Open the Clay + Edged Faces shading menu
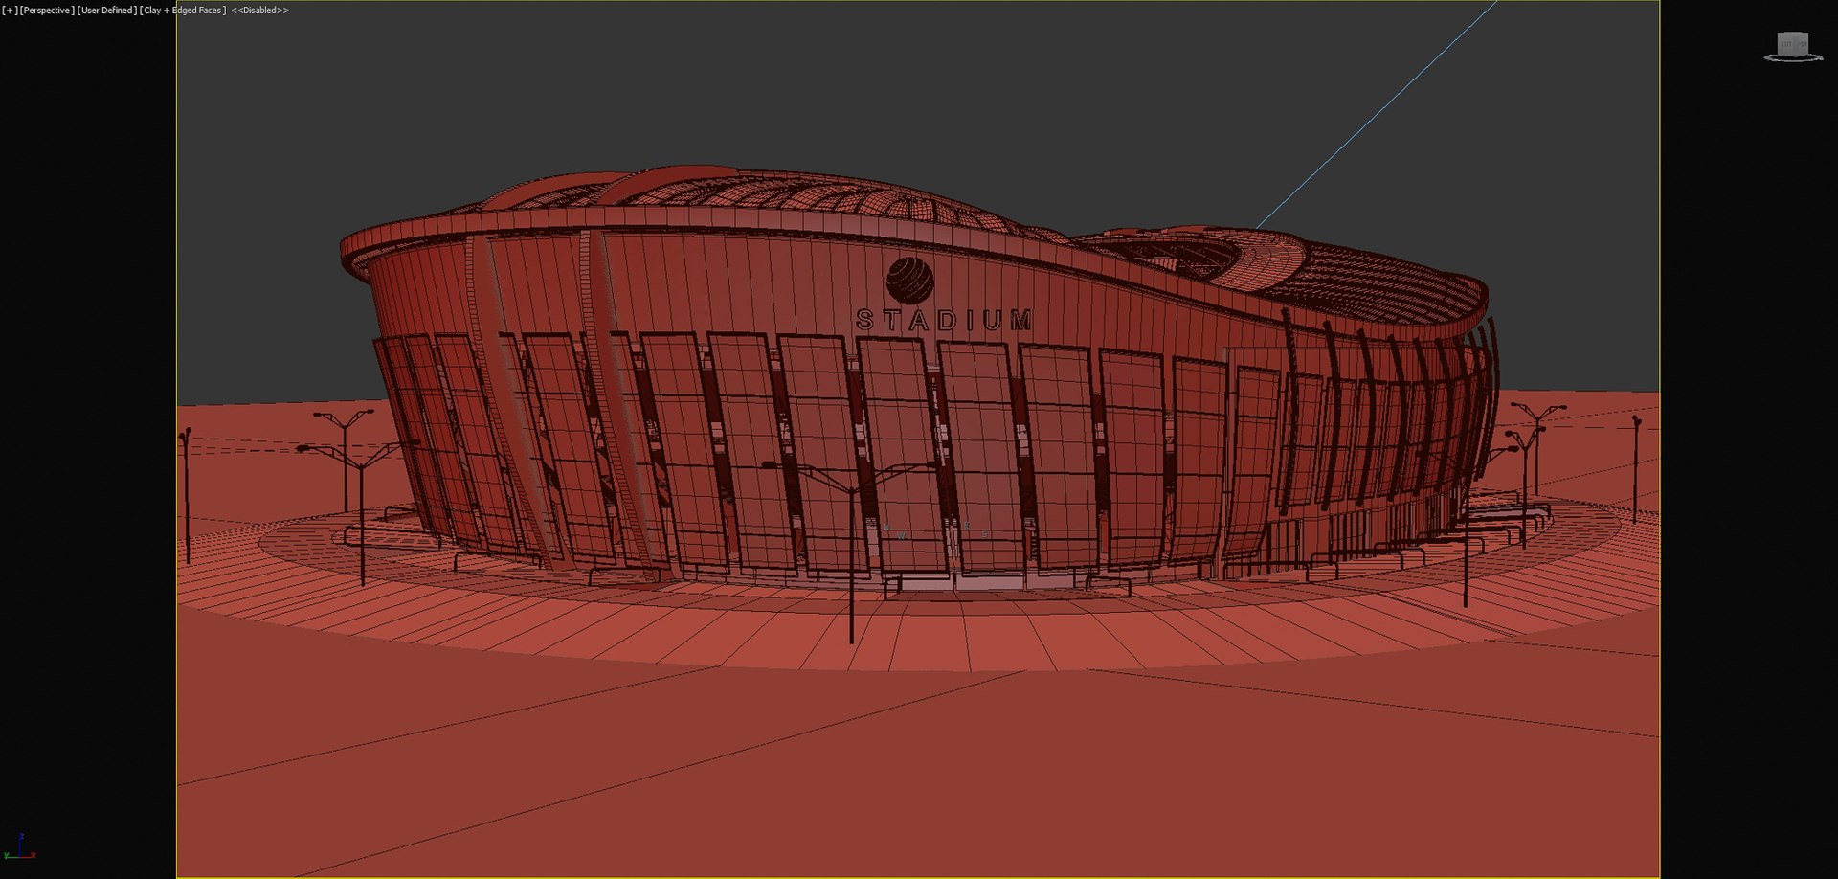The width and height of the screenshot is (1838, 879). pos(183,11)
